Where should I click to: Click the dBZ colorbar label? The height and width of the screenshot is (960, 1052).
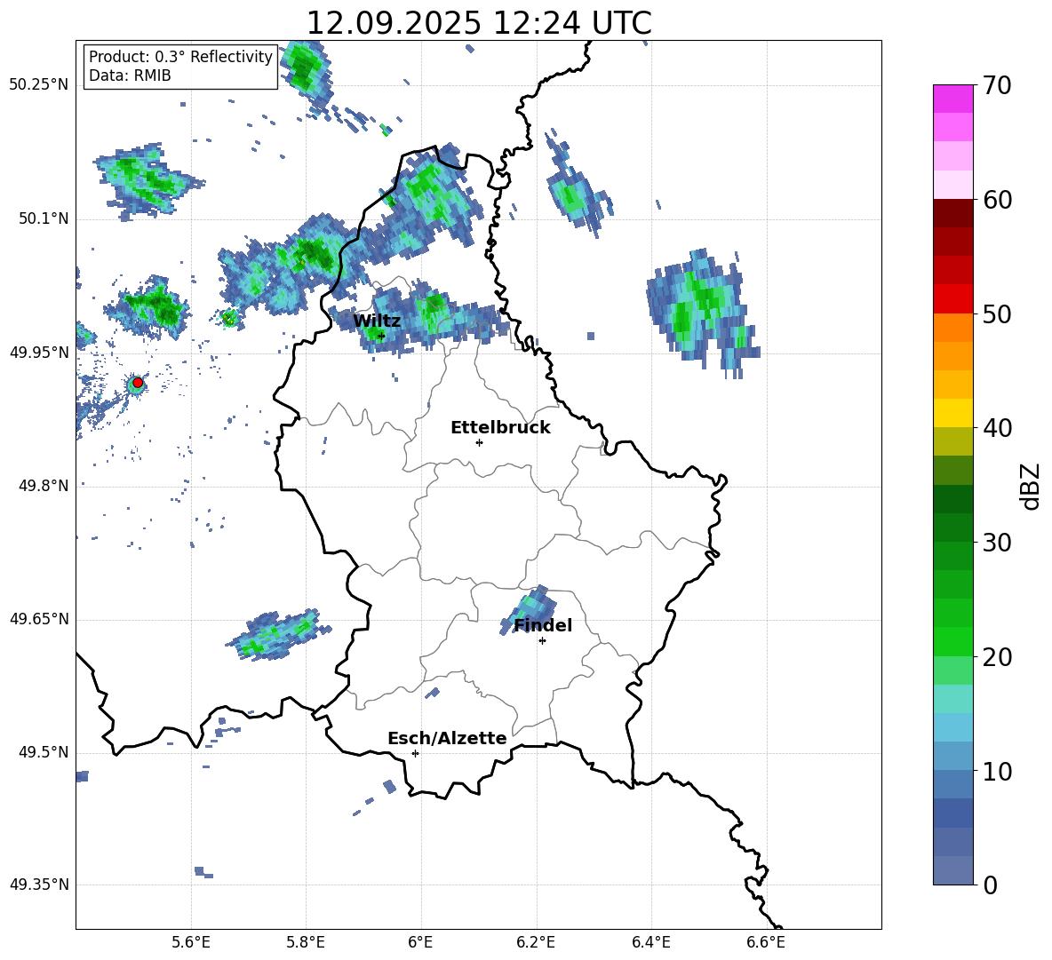click(x=1029, y=486)
